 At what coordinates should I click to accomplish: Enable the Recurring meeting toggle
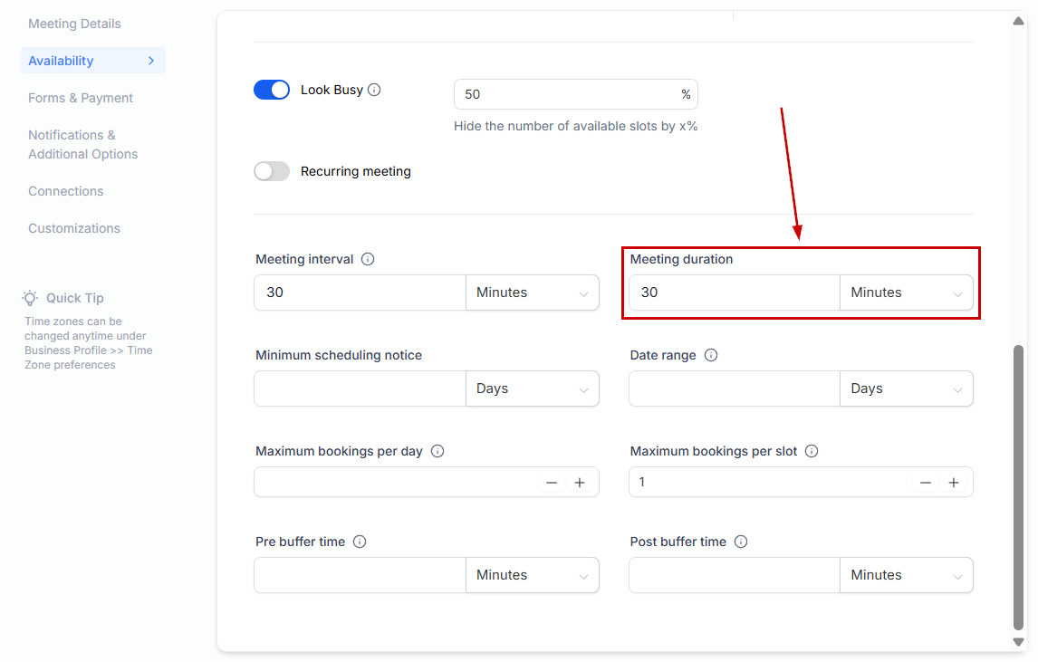click(x=272, y=171)
